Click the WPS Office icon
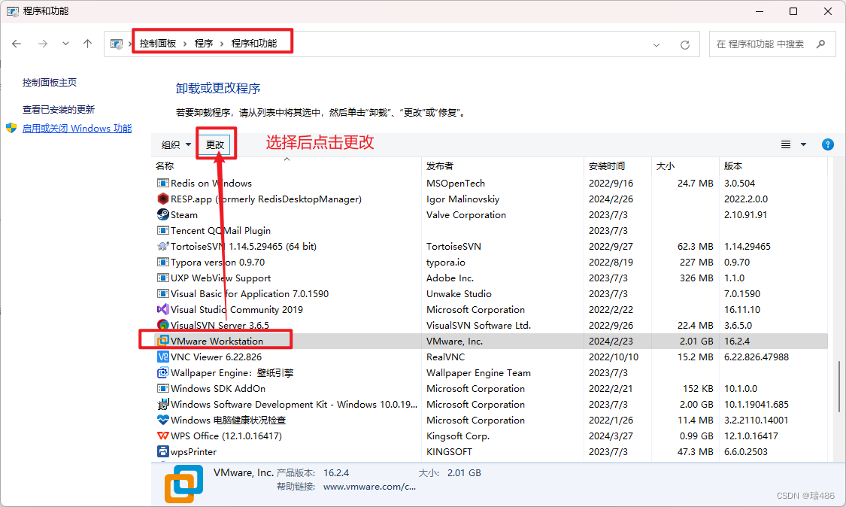The width and height of the screenshot is (846, 507). point(162,436)
